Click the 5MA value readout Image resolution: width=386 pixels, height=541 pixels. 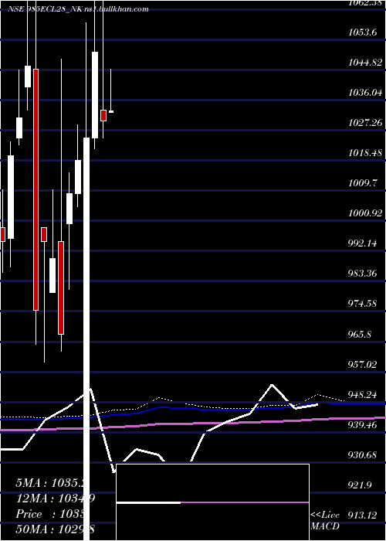click(x=50, y=483)
